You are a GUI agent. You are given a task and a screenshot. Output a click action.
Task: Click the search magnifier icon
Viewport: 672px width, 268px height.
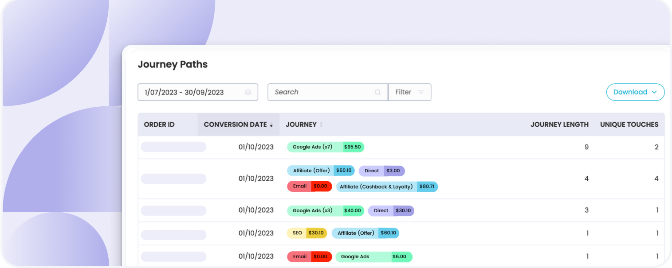pos(377,92)
